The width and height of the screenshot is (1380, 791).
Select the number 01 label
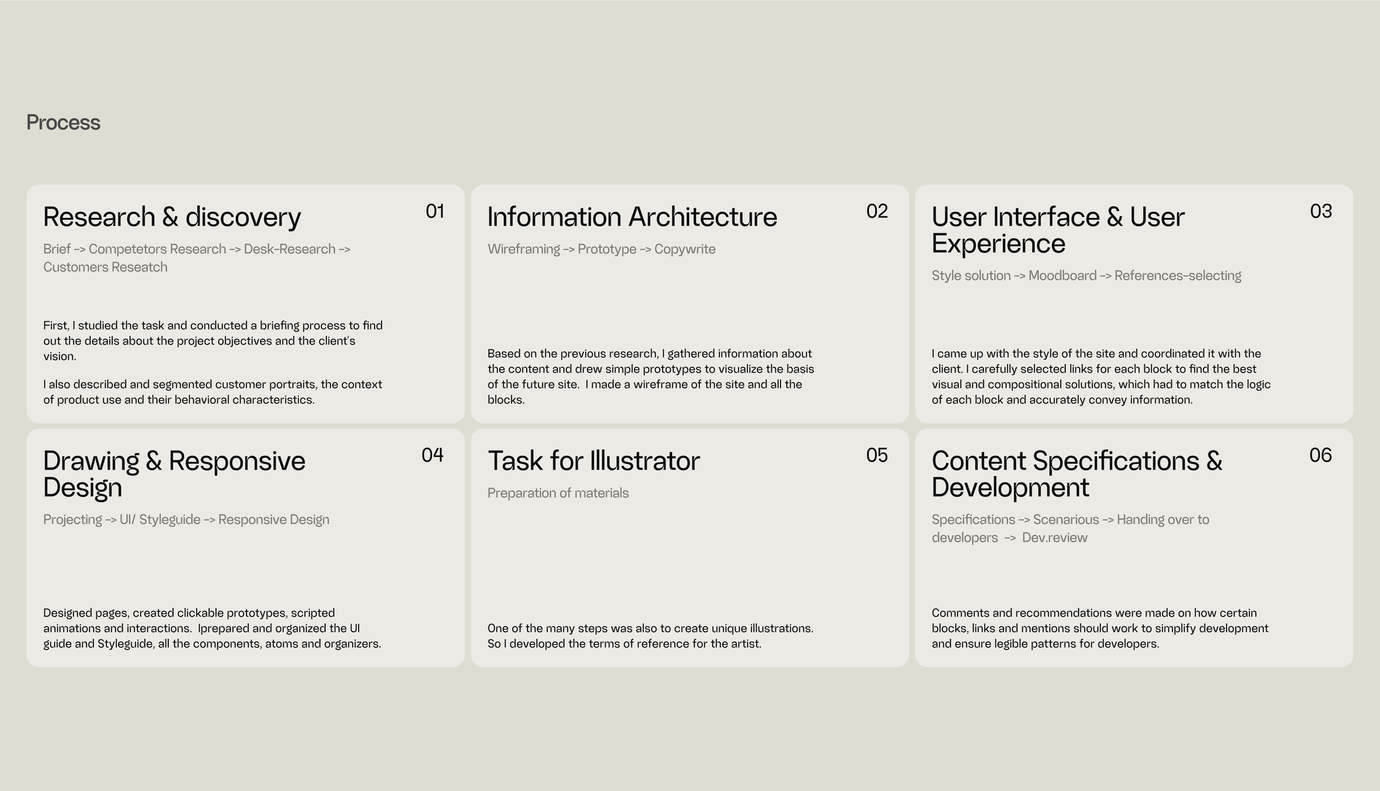tap(435, 212)
